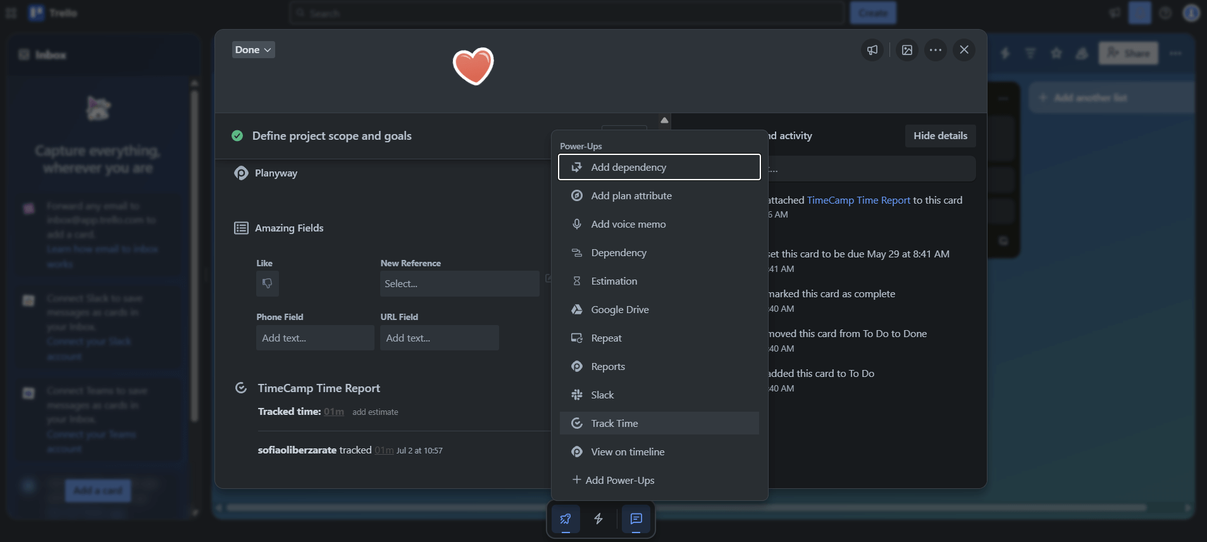Select the Repeat Power-Up entry

click(x=659, y=338)
